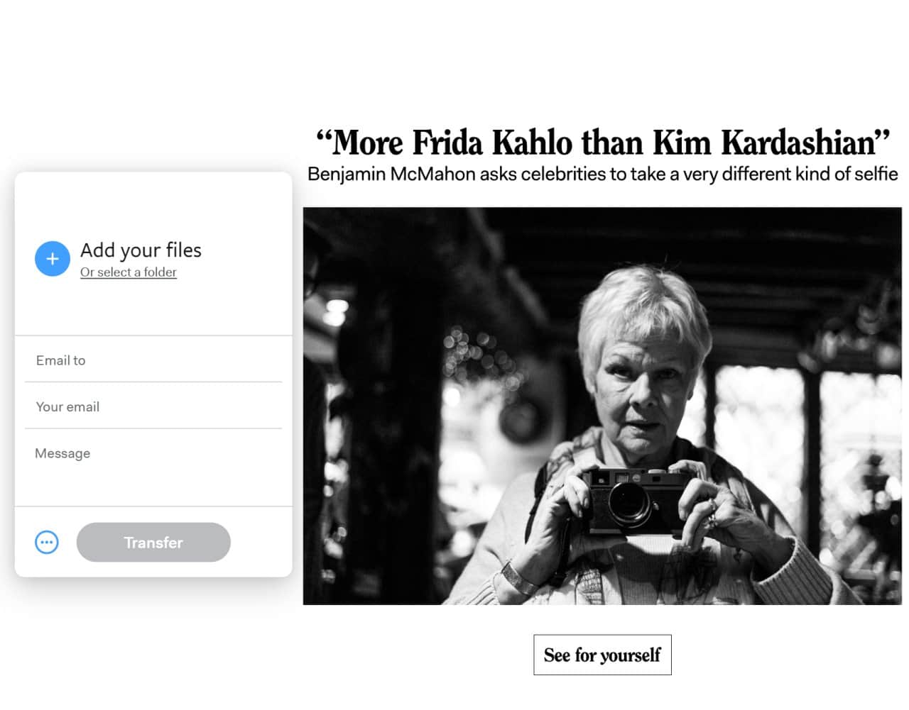Viewport: 909px width, 710px height.
Task: View the featured story via See for yourself
Action: (602, 655)
